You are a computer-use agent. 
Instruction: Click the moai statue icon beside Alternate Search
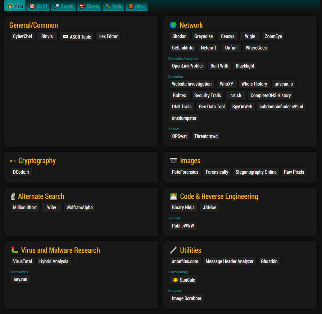tap(13, 196)
